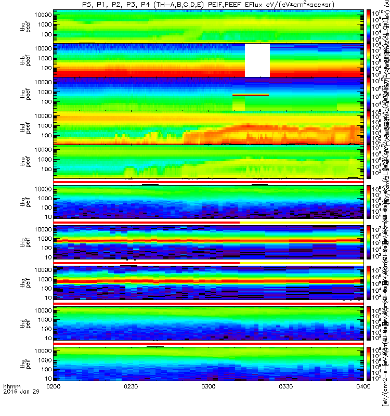Click the 0300 time tick label
The width and height of the screenshot is (390, 416).
point(209,386)
